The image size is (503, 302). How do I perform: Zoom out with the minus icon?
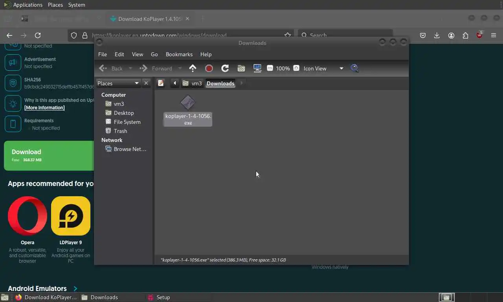pos(270,68)
